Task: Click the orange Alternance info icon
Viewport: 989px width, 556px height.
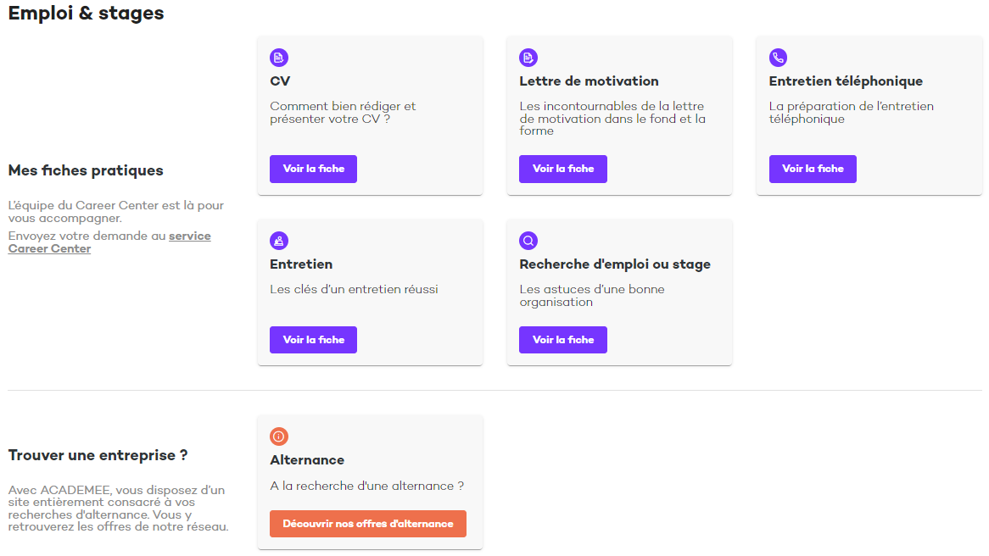Action: coord(279,436)
